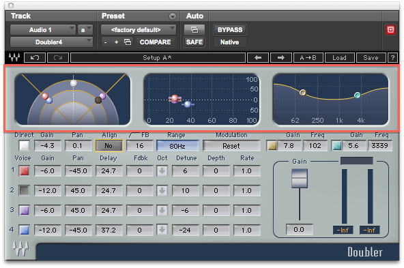Open plug-in automation enable dialog icon under Auto
This screenshot has height=268, width=404.
pos(194,30)
